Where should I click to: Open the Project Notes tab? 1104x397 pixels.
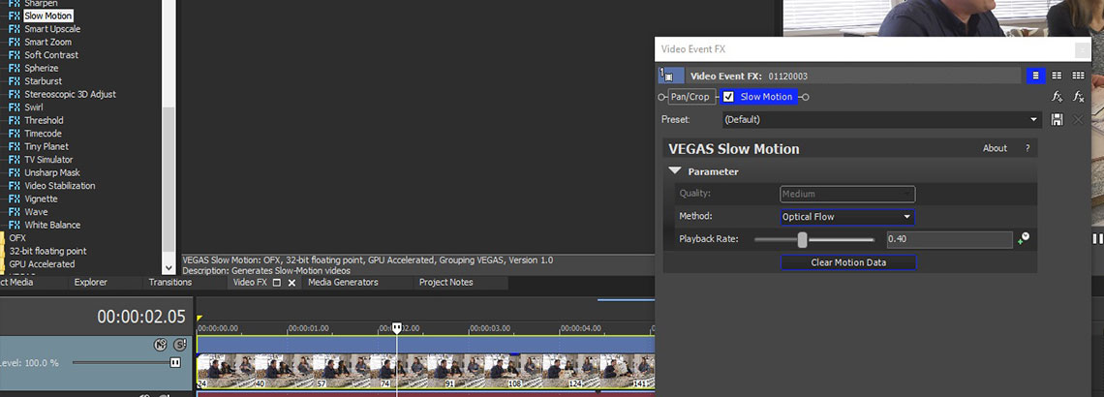pyautogui.click(x=446, y=283)
